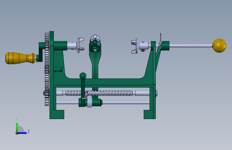Screen dimensions: 232x150
Task: Select the left pronged fruit fork
Action: click(81, 45)
